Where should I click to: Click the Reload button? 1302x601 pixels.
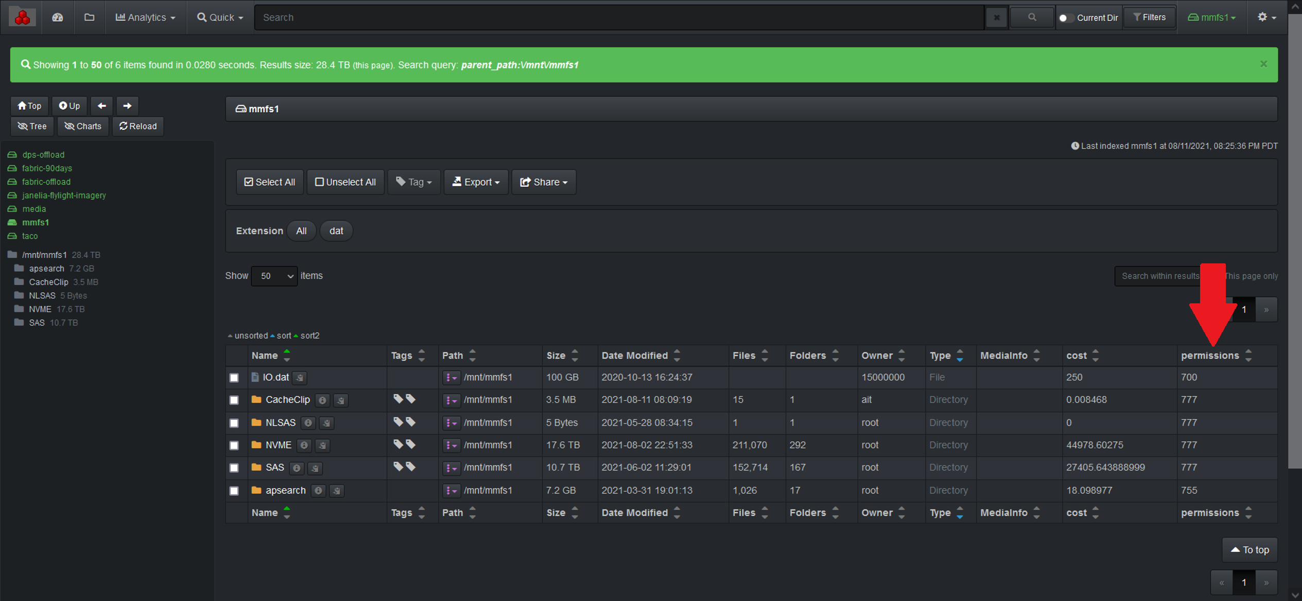click(x=138, y=126)
